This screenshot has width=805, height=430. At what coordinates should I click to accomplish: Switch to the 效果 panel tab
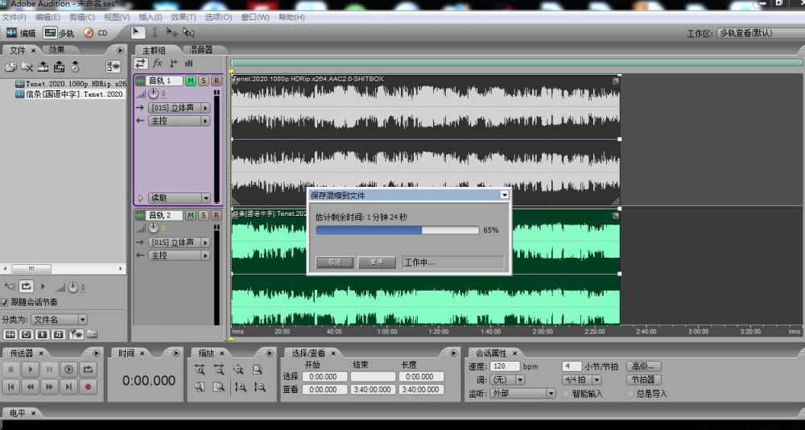coord(57,50)
